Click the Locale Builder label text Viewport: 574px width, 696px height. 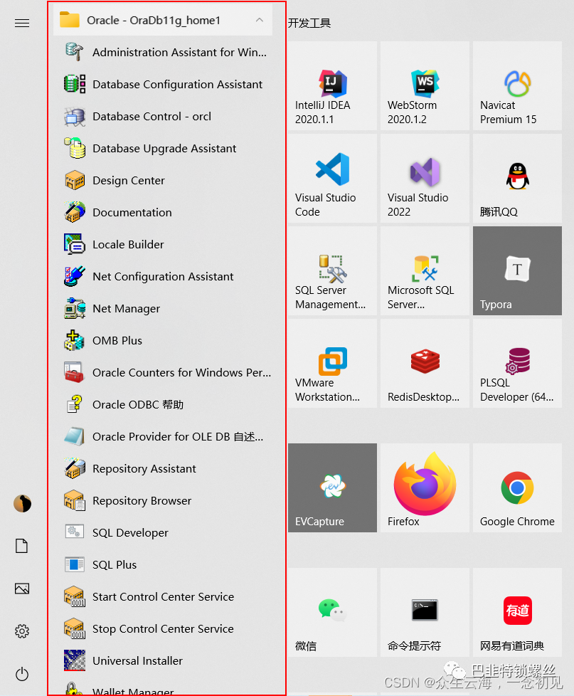pyautogui.click(x=128, y=245)
